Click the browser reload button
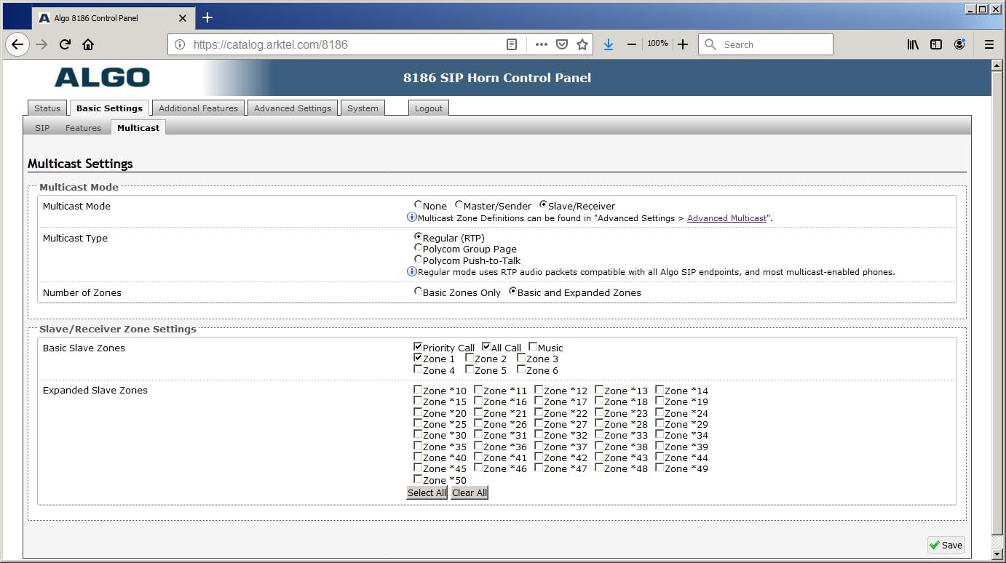The height and width of the screenshot is (563, 1006). 65,44
